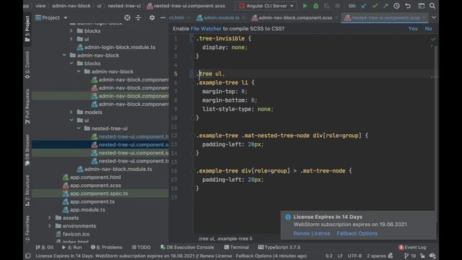462x260 pixels.
Task: Open the Terminal tool window
Action: click(x=236, y=247)
